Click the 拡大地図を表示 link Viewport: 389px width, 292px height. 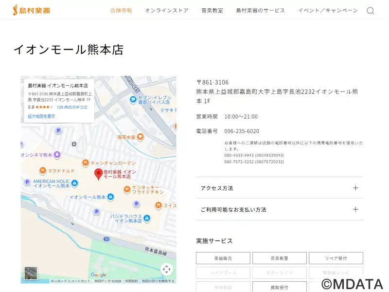point(41,116)
